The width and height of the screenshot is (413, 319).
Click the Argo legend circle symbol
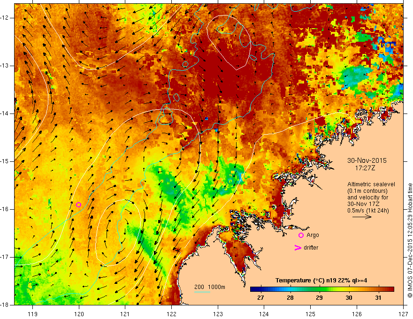(x=301, y=235)
